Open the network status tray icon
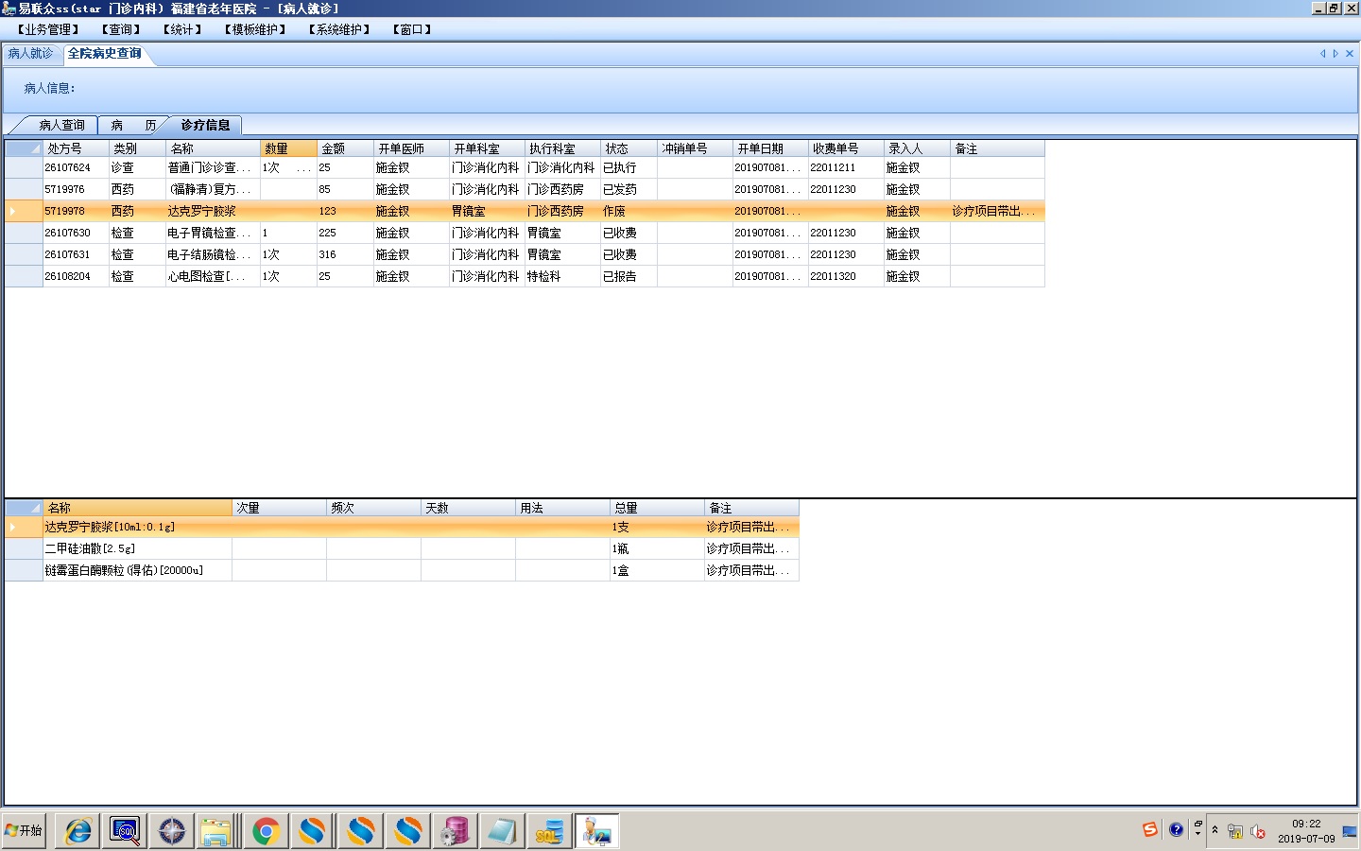1361x851 pixels. (1235, 832)
